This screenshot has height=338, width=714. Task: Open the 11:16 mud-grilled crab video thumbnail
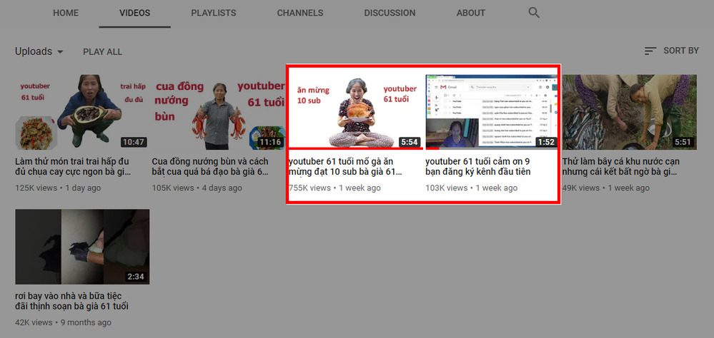pos(219,112)
